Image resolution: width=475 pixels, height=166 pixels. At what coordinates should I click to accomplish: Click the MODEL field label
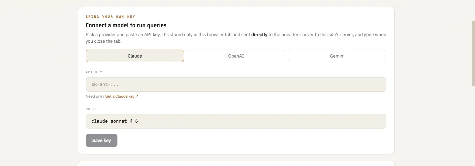click(x=92, y=109)
